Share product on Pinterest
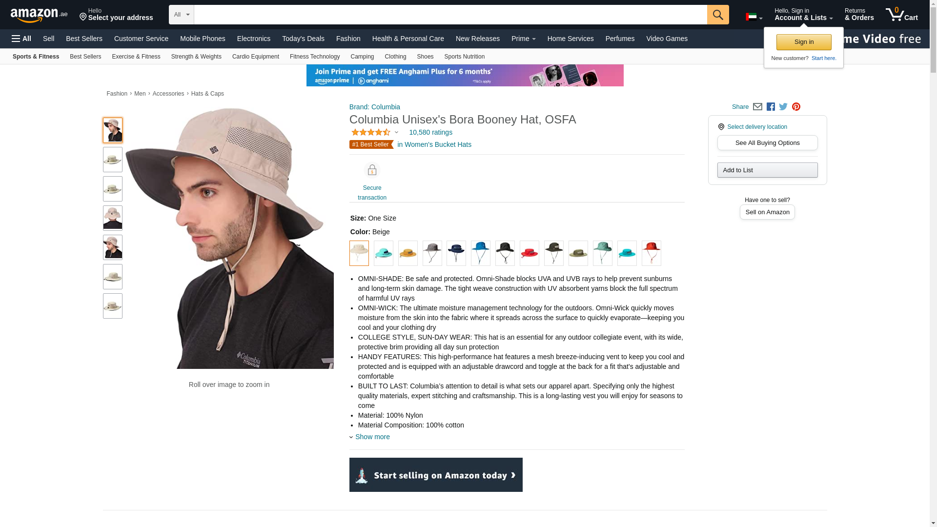 click(796, 107)
